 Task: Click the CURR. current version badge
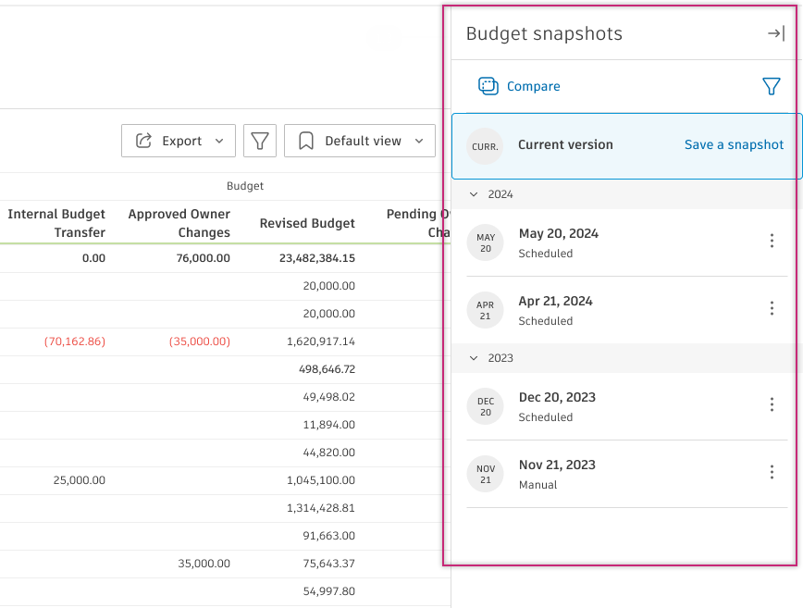[485, 146]
